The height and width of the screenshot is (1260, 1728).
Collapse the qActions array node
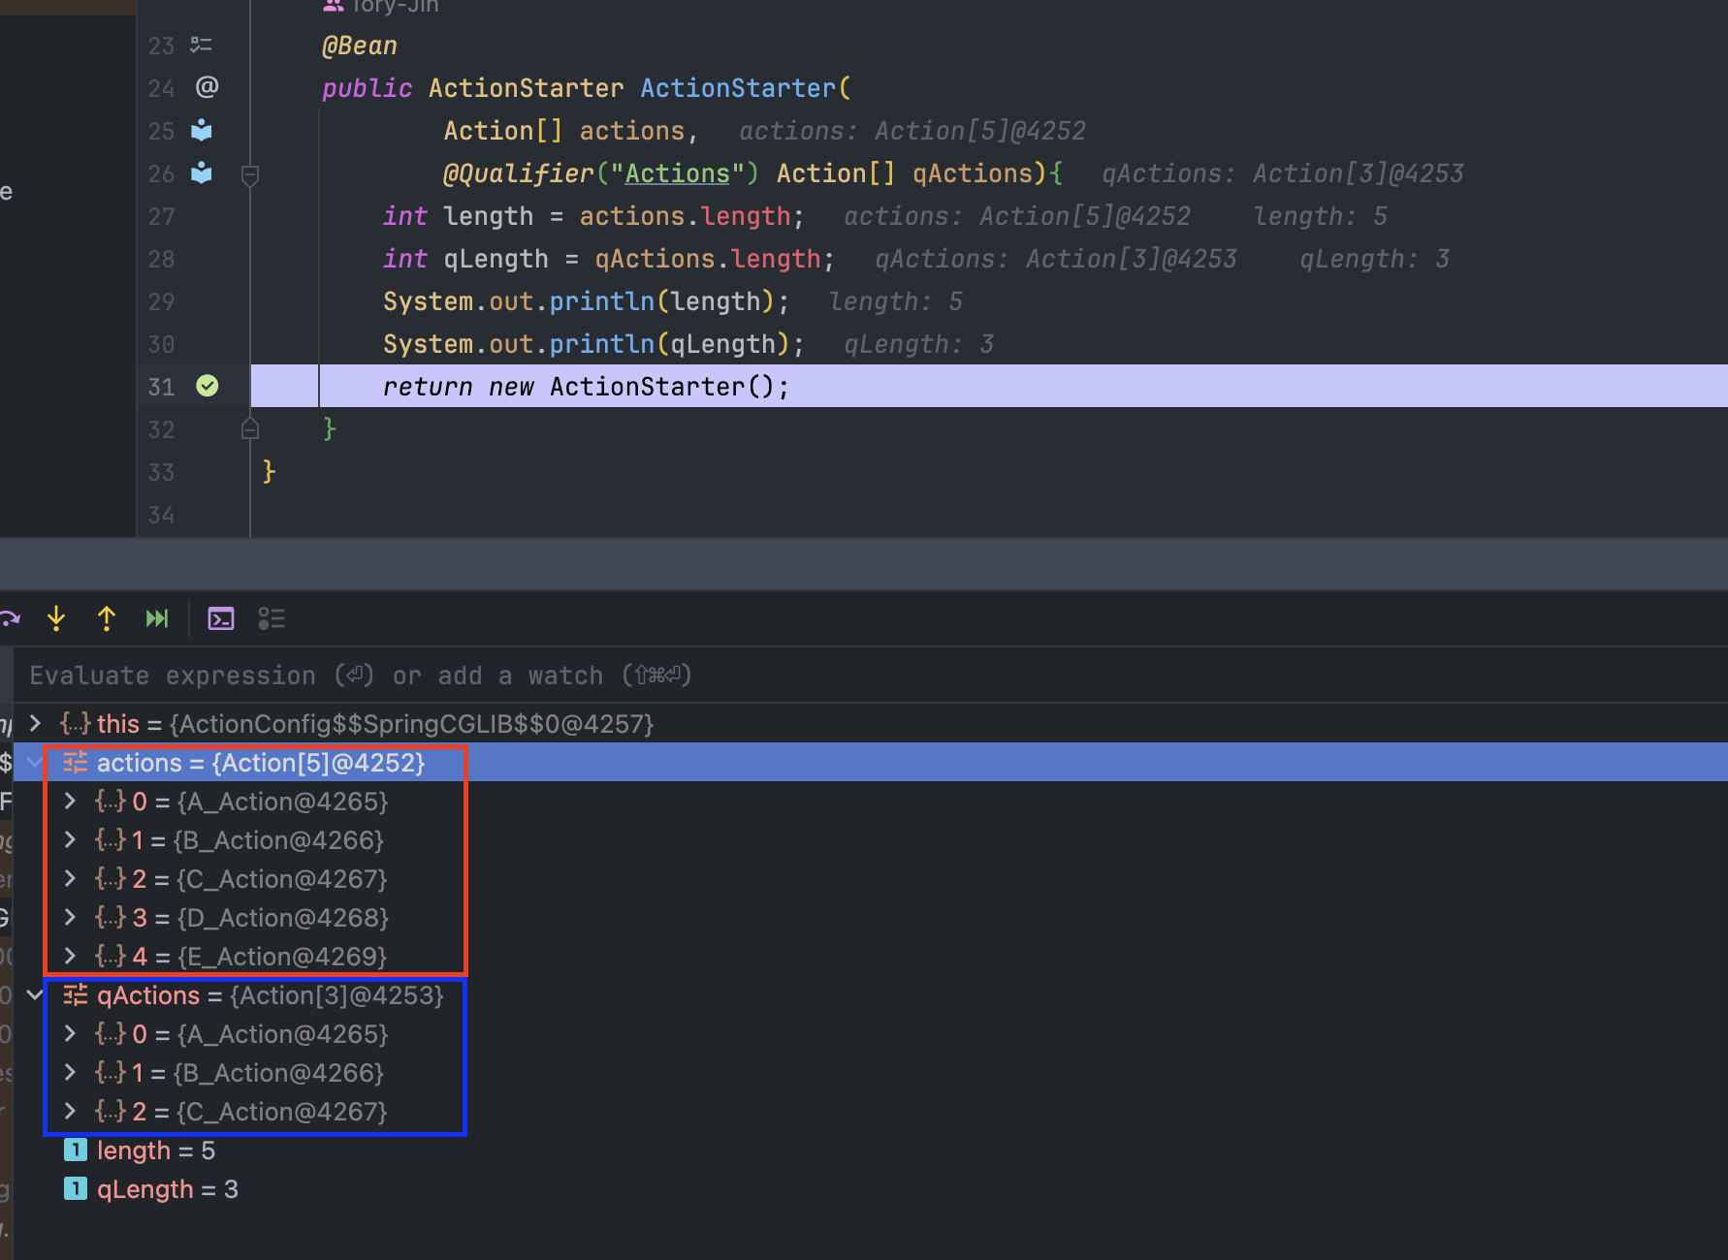click(35, 994)
